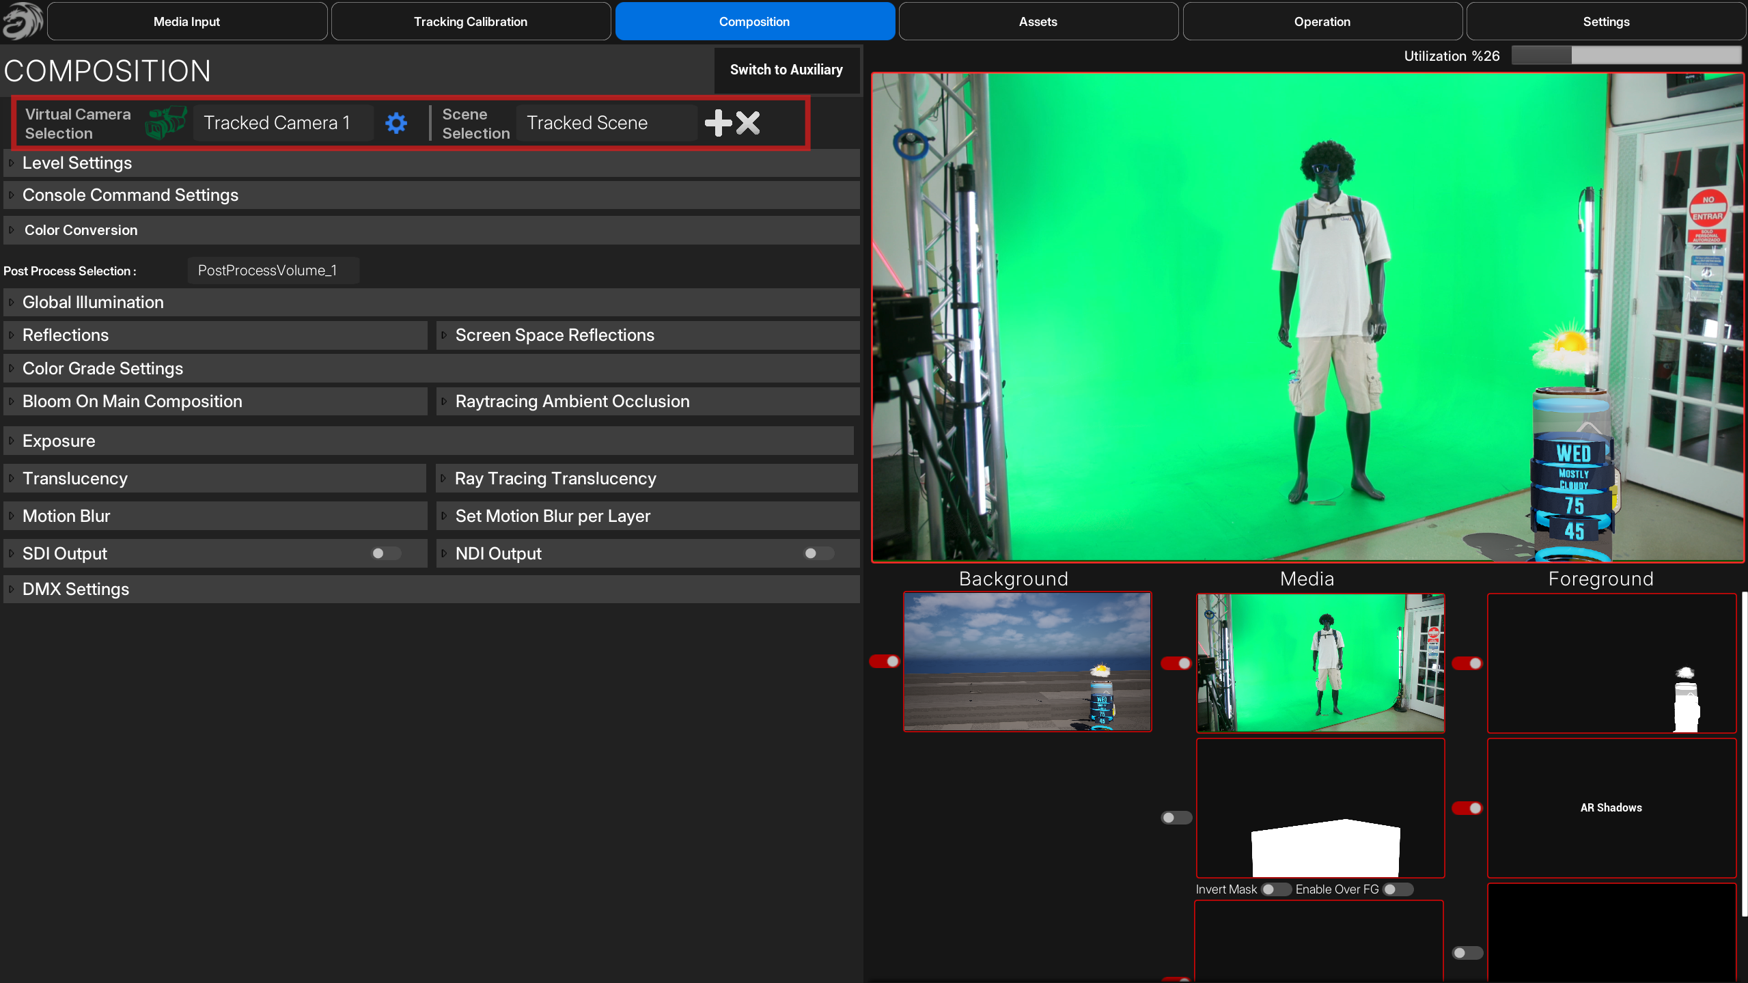Switch to the Media Input tab
1748x983 pixels.
coord(186,21)
